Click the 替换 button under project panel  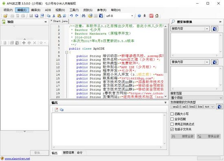tap(39, 153)
